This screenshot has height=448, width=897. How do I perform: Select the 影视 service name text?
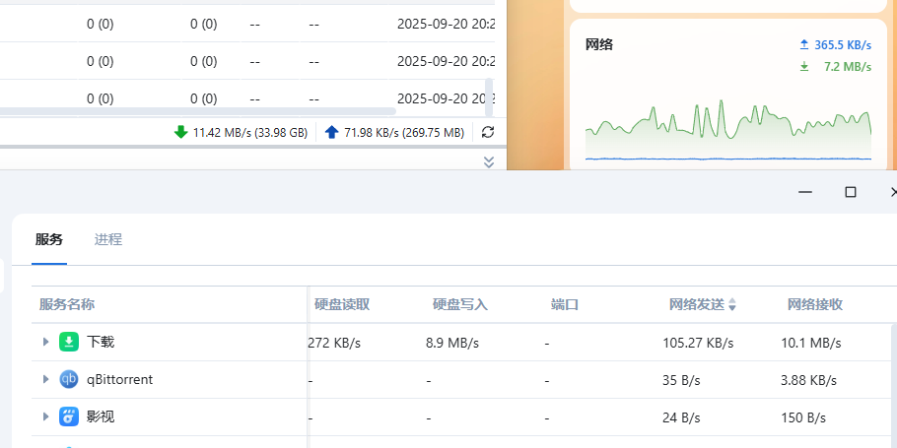tap(101, 416)
